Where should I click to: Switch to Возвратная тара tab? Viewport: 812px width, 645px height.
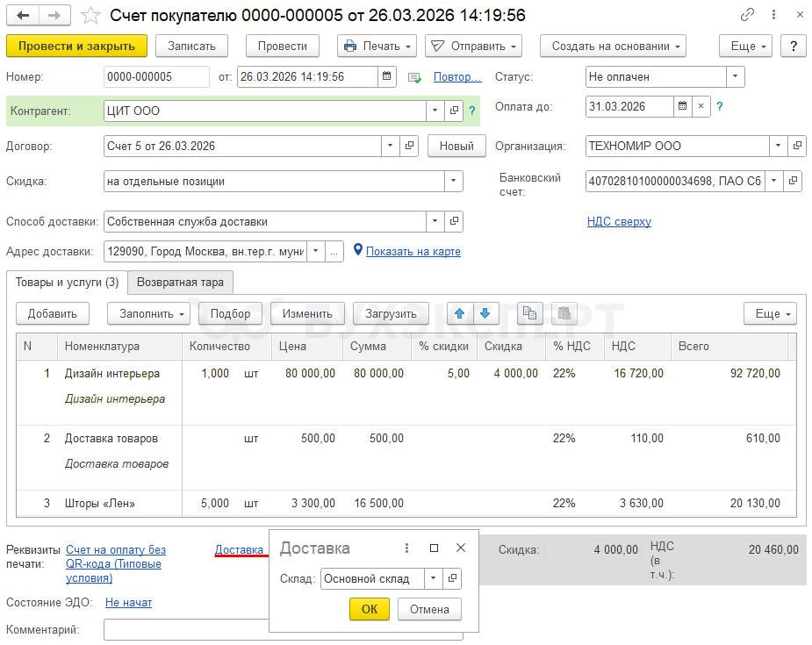click(x=180, y=283)
